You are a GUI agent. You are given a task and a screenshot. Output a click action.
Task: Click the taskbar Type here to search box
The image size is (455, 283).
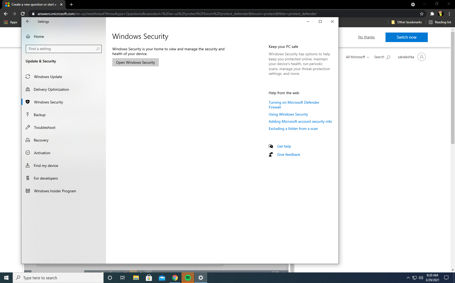pos(58,278)
